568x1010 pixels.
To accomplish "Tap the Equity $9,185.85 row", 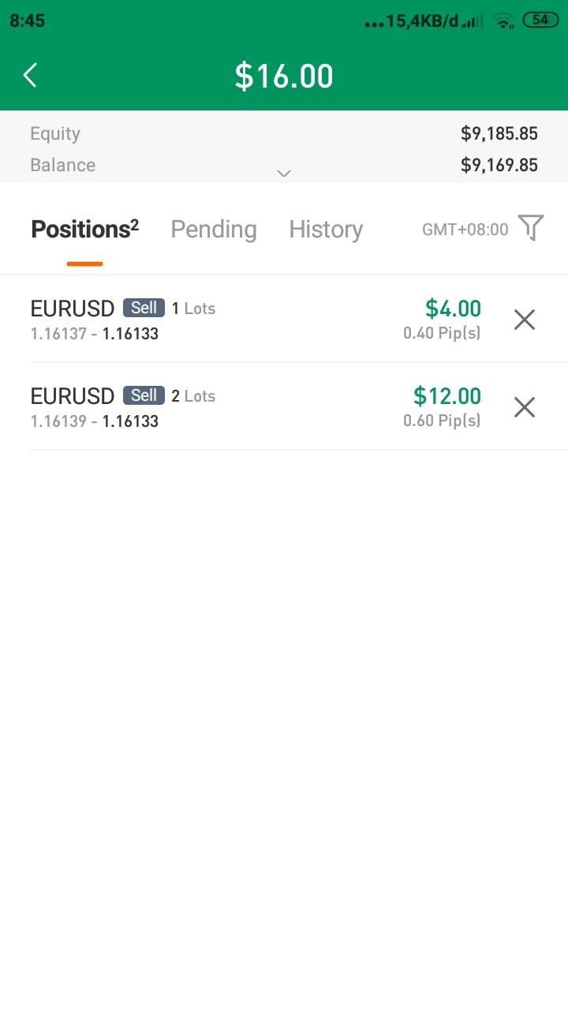I will click(x=284, y=134).
